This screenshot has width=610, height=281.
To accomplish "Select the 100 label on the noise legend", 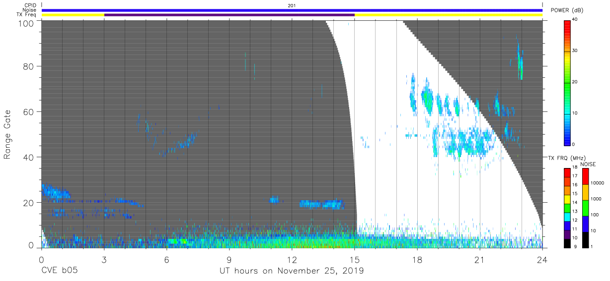I will point(594,215).
